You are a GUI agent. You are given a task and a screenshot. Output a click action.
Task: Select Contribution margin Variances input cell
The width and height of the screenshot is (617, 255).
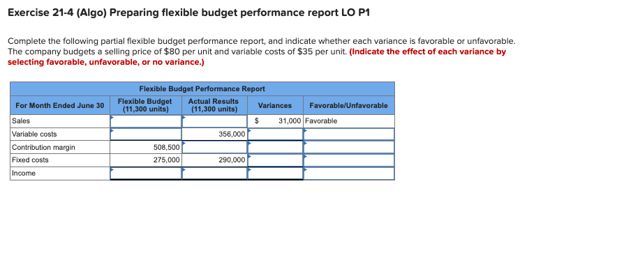click(275, 147)
